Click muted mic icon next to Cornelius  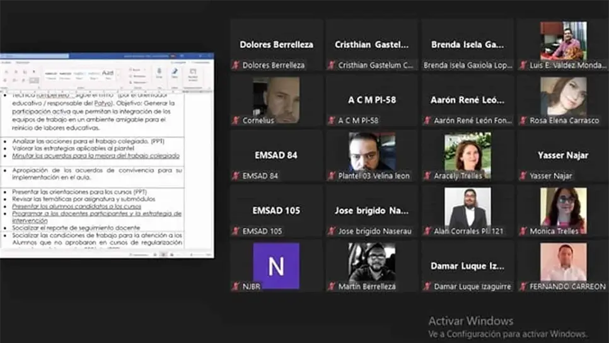pos(236,120)
